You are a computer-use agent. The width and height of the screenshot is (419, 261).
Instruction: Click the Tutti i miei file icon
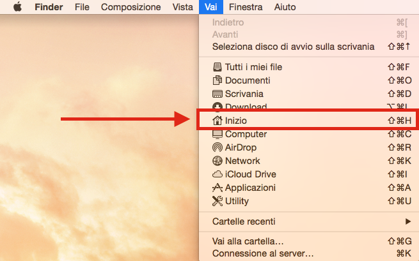click(x=217, y=67)
